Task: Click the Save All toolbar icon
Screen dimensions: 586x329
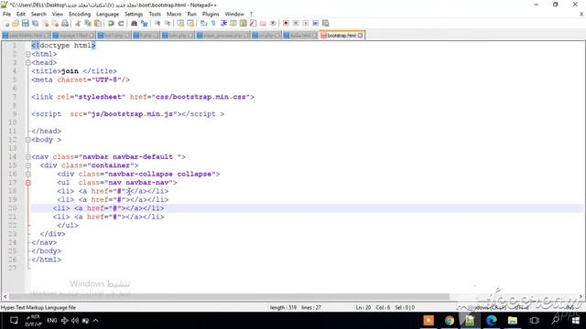Action: tap(35, 23)
